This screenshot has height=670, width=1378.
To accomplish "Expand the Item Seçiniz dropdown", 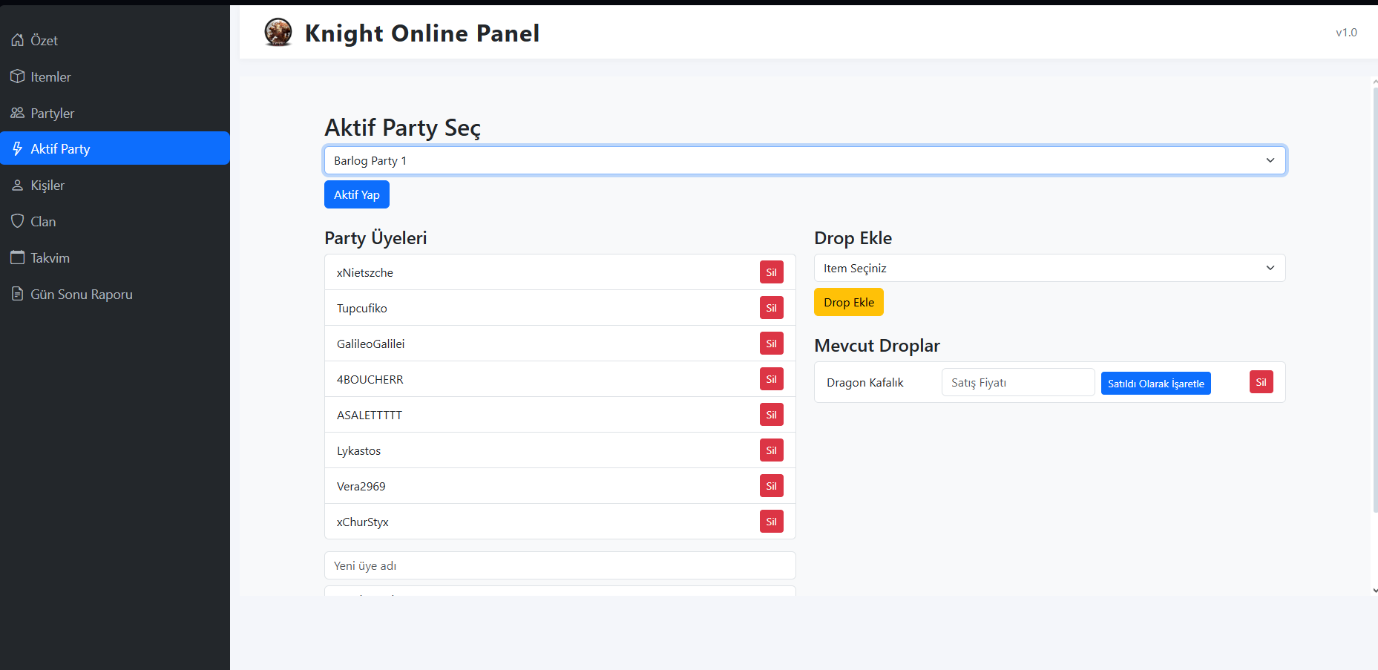I will click(x=1049, y=268).
